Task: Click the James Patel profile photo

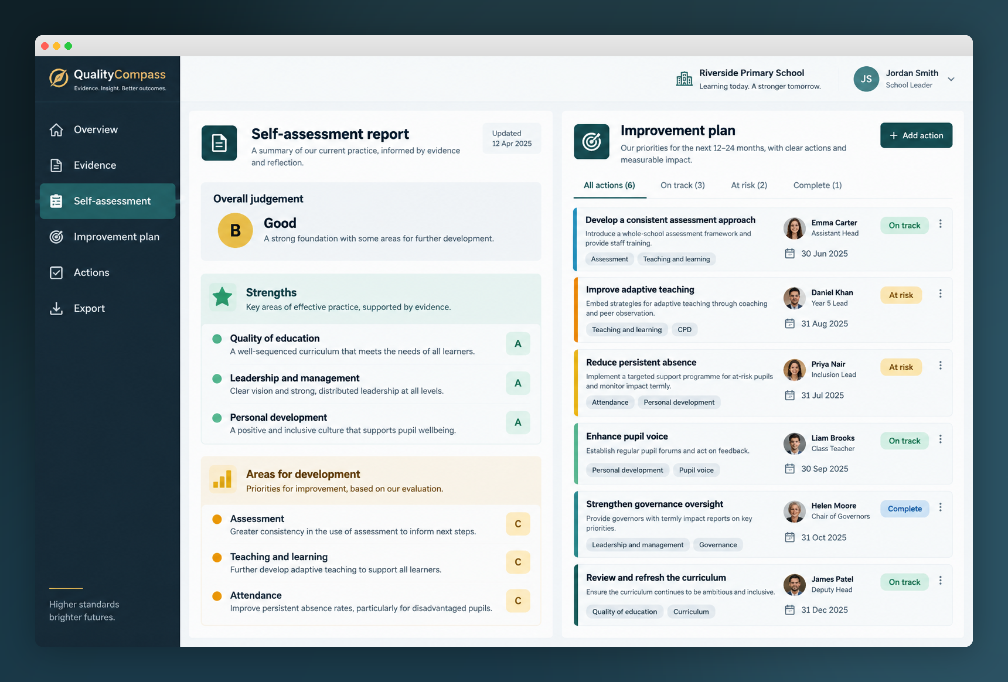Action: point(794,585)
